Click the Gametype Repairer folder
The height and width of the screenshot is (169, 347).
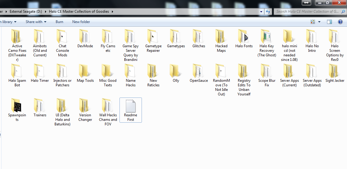[153, 36]
